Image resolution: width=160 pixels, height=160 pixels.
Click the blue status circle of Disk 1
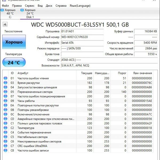coord(22,10)
